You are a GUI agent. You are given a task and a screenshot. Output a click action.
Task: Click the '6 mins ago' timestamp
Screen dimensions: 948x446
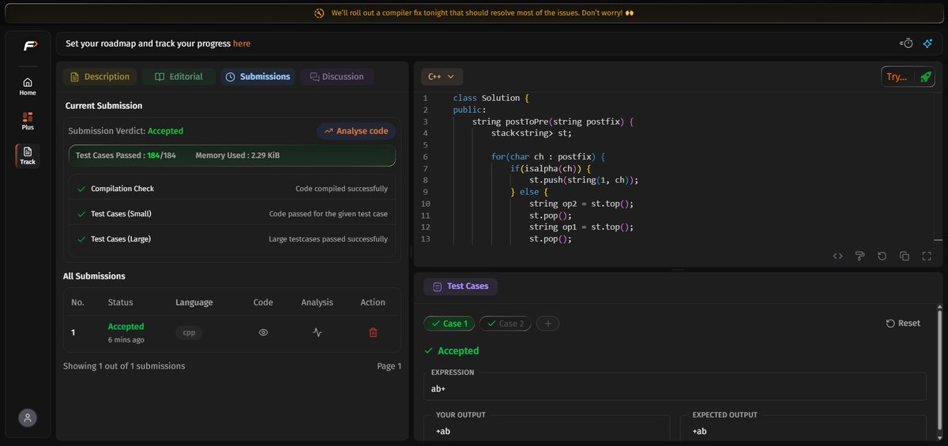[x=126, y=340]
